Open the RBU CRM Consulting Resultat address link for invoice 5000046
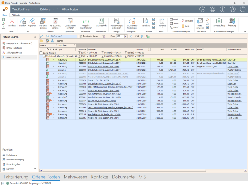This screenshot has width=248, height=186. tap(111, 87)
